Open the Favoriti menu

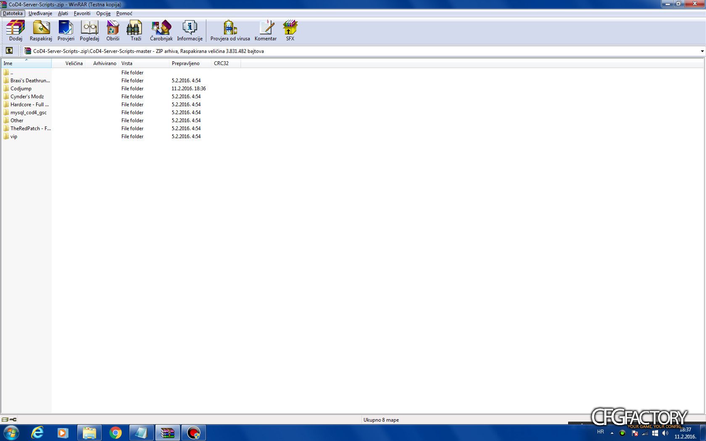click(x=82, y=13)
